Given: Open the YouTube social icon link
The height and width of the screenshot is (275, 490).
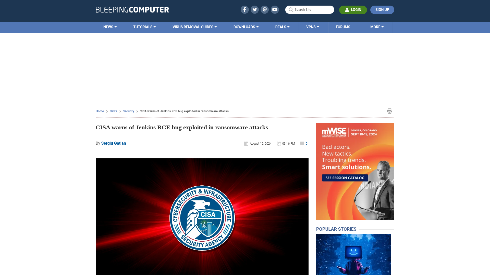Looking at the screenshot, I should 275,9.
